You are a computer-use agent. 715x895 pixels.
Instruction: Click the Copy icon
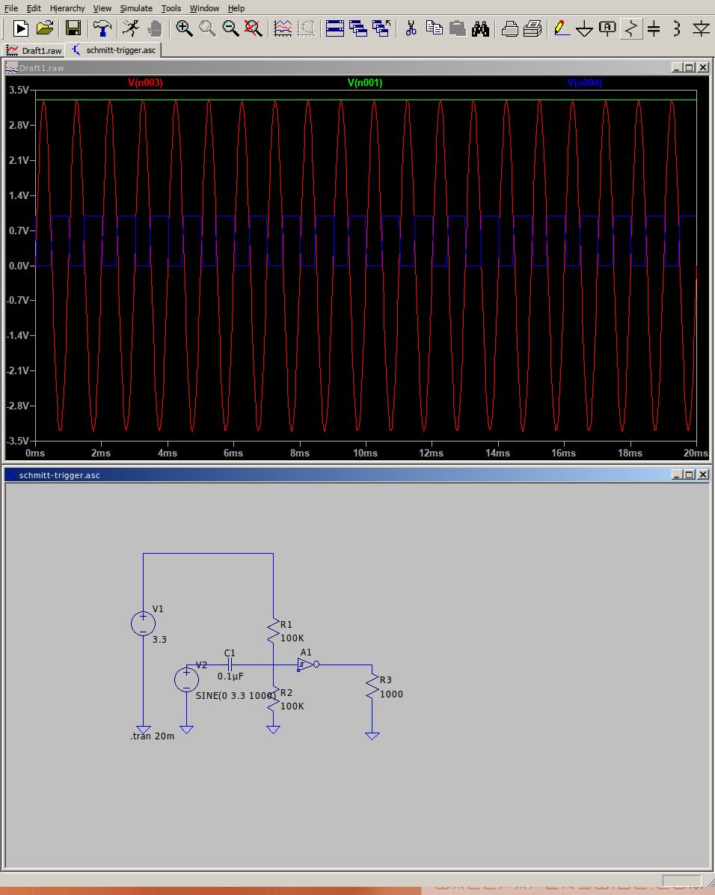point(435,28)
